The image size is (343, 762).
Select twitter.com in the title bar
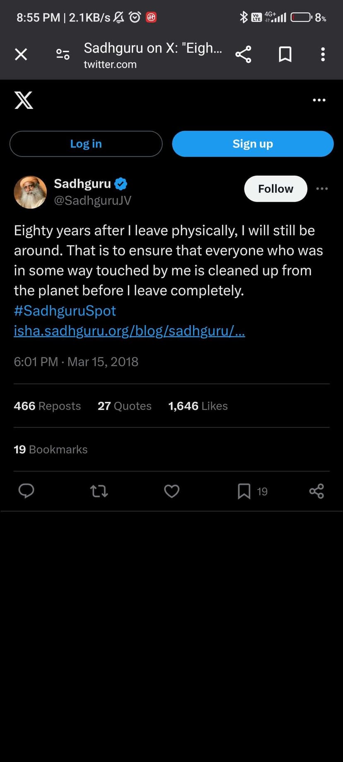[110, 64]
